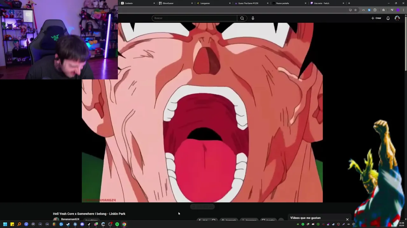Viewport: 407px width, 228px height.
Task: Start voice search with the microphone icon
Action: pos(253,18)
